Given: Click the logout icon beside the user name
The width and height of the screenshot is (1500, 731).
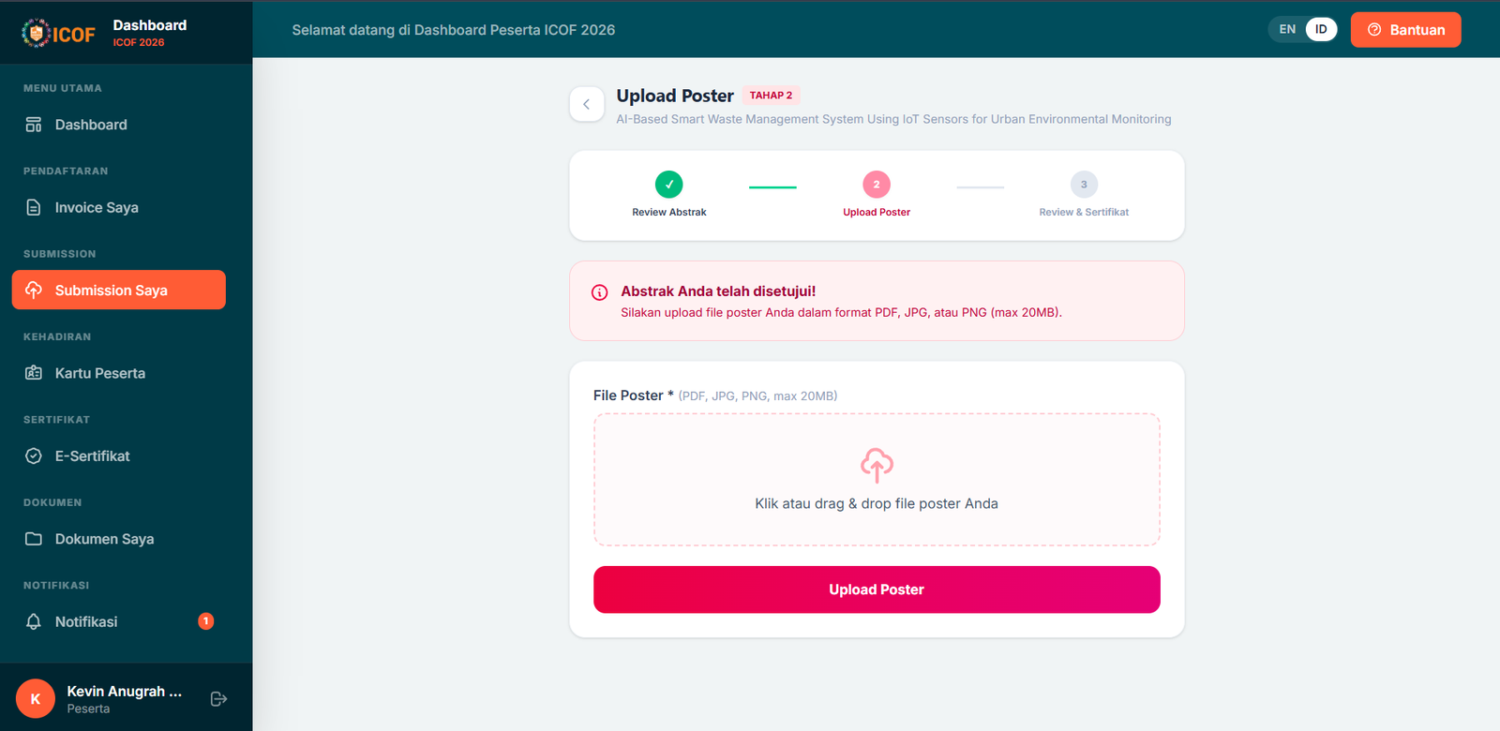Looking at the screenshot, I should point(219,699).
